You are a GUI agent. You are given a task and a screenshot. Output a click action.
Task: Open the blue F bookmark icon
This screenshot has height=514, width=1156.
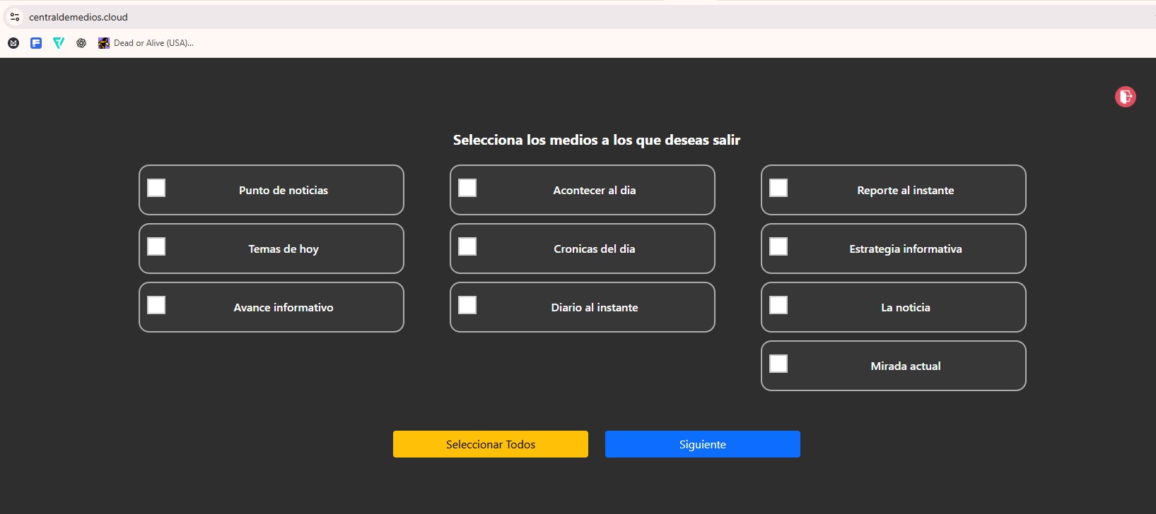pos(36,43)
